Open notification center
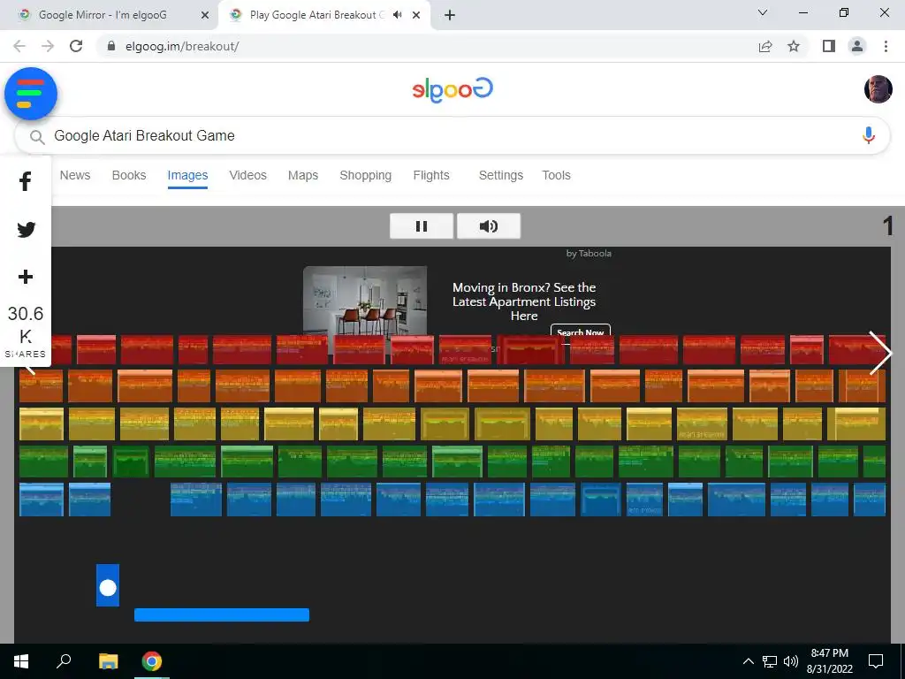The image size is (905, 679). pos(876,661)
